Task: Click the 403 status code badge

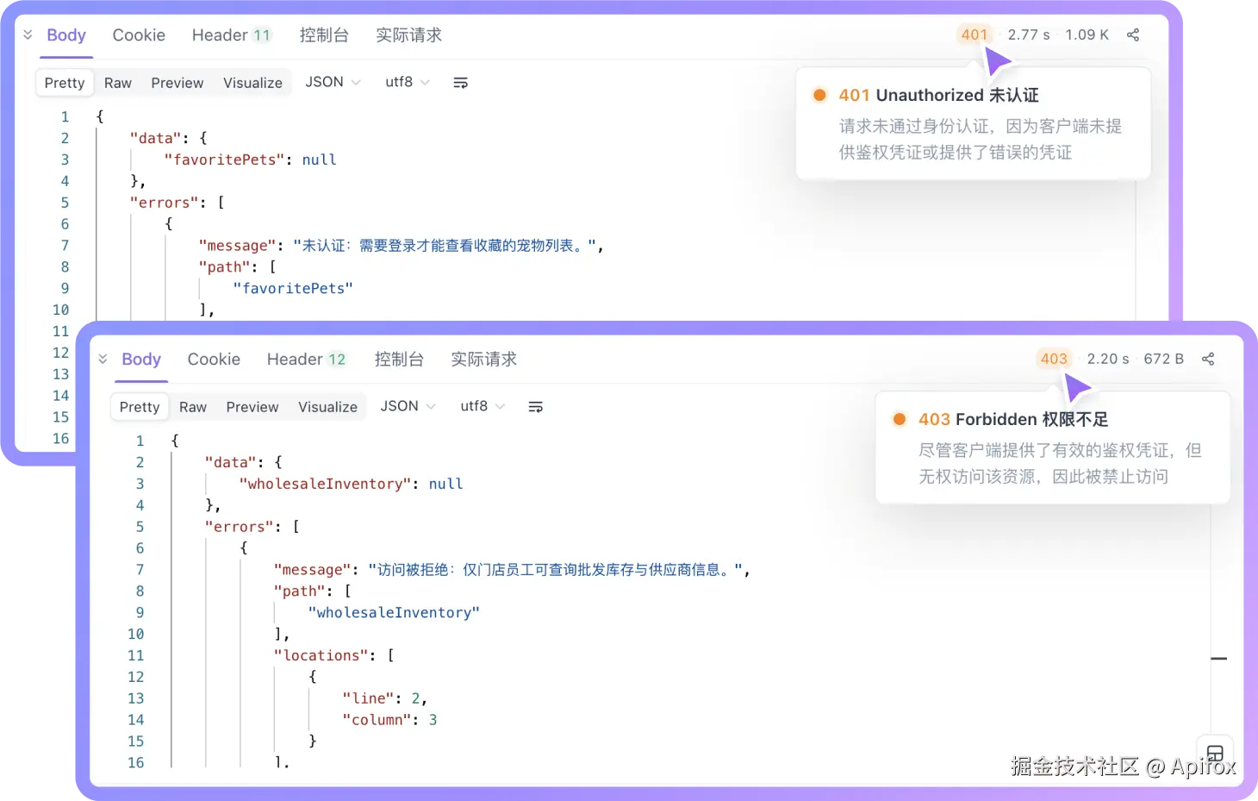Action: coord(1054,359)
